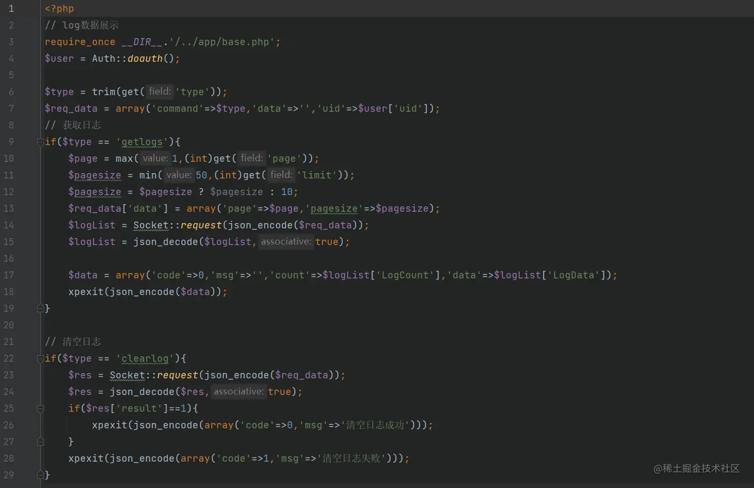
Task: Click the fold end marker on line 29
Action: (x=40, y=475)
